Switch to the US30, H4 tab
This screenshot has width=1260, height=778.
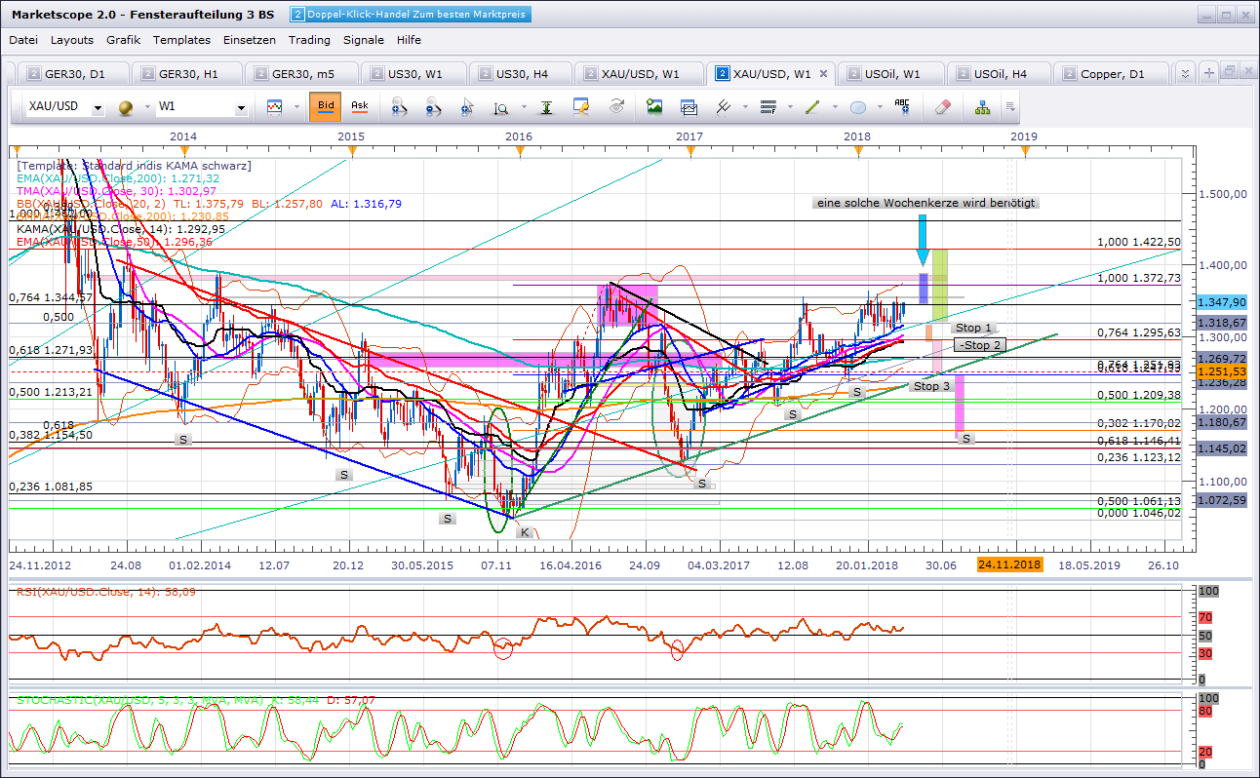point(522,74)
